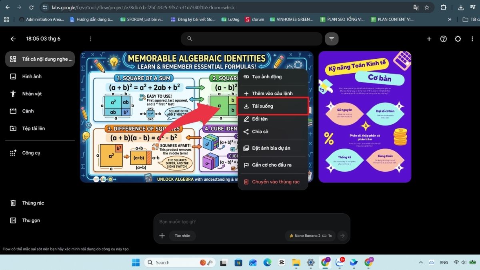Click the site information icon in address bar
The height and width of the screenshot is (270, 480).
click(x=45, y=7)
